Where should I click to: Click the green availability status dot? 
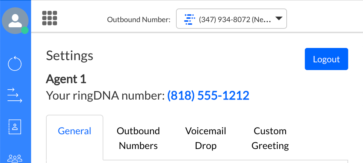tap(25, 30)
